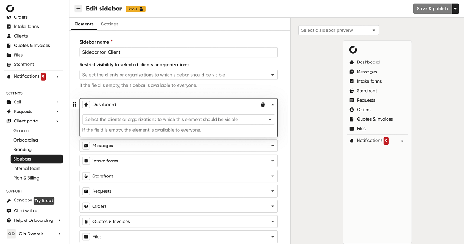Click the app logo in top-left corner
464x244 pixels.
[10, 9]
